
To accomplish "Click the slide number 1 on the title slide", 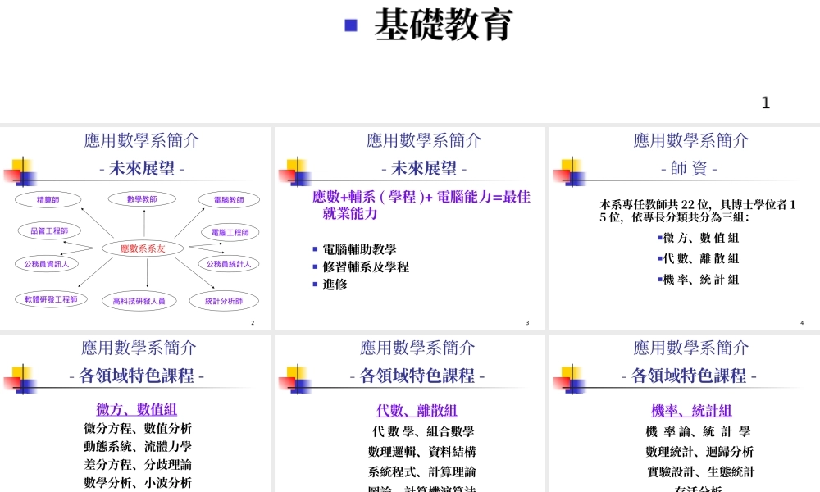I will coord(765,102).
